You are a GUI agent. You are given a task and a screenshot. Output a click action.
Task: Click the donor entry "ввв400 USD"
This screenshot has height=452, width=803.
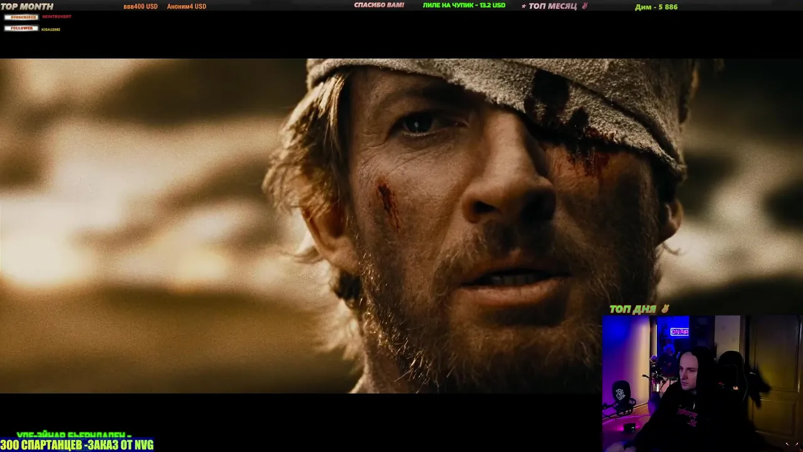tap(141, 6)
